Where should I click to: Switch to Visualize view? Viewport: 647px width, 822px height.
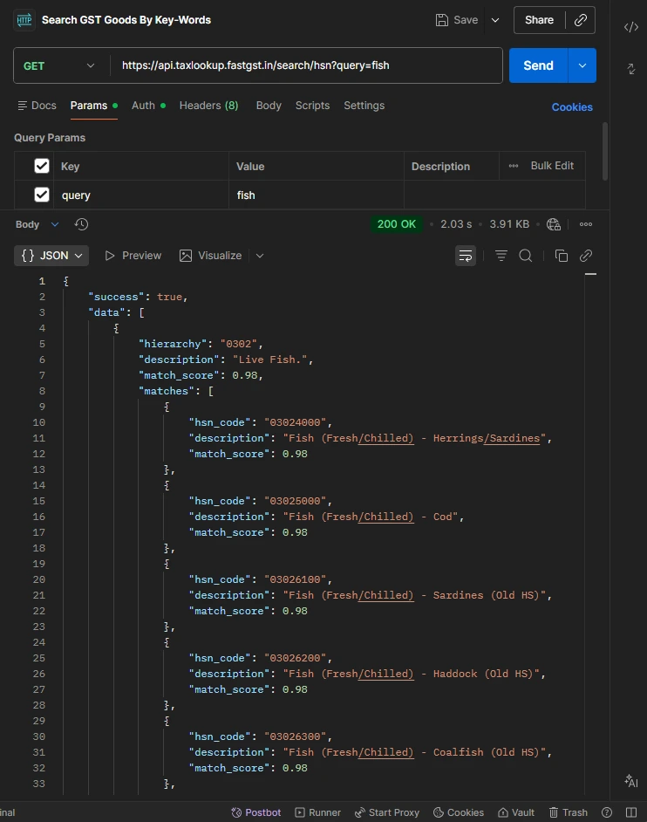(211, 256)
